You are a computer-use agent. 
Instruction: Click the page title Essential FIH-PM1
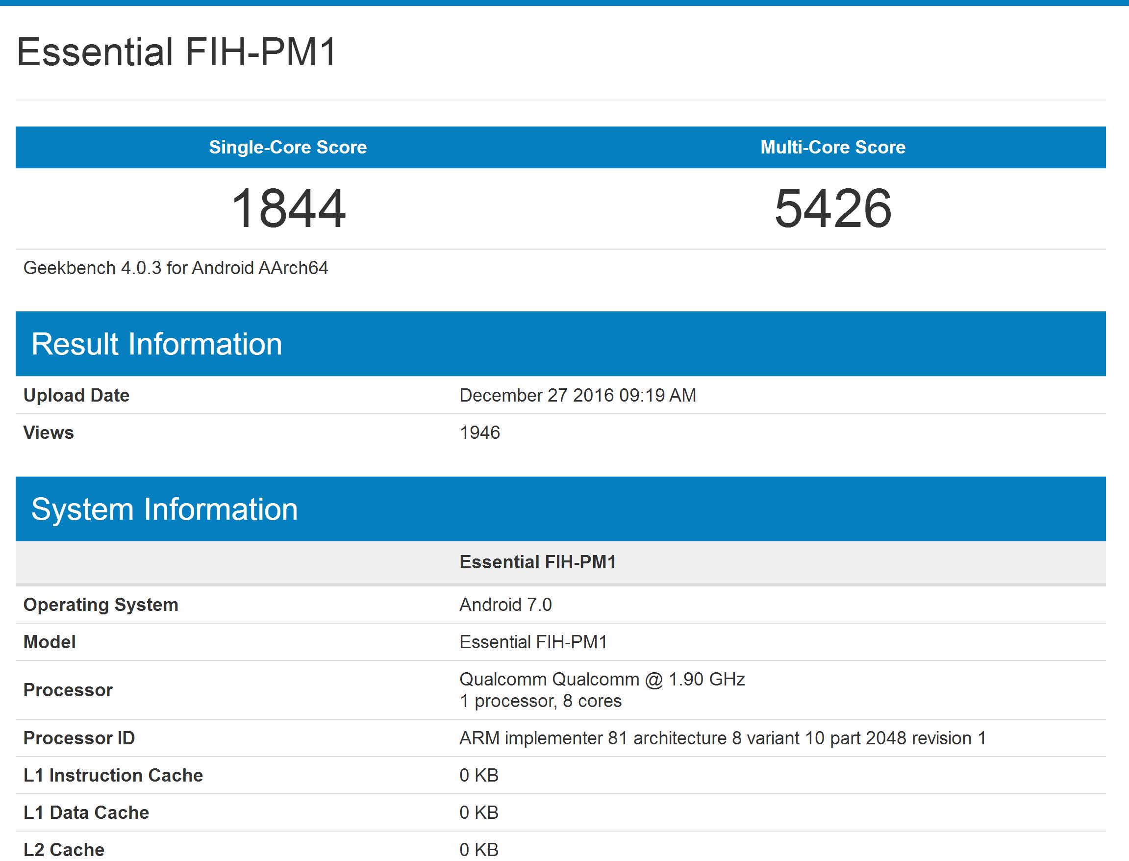(x=176, y=52)
